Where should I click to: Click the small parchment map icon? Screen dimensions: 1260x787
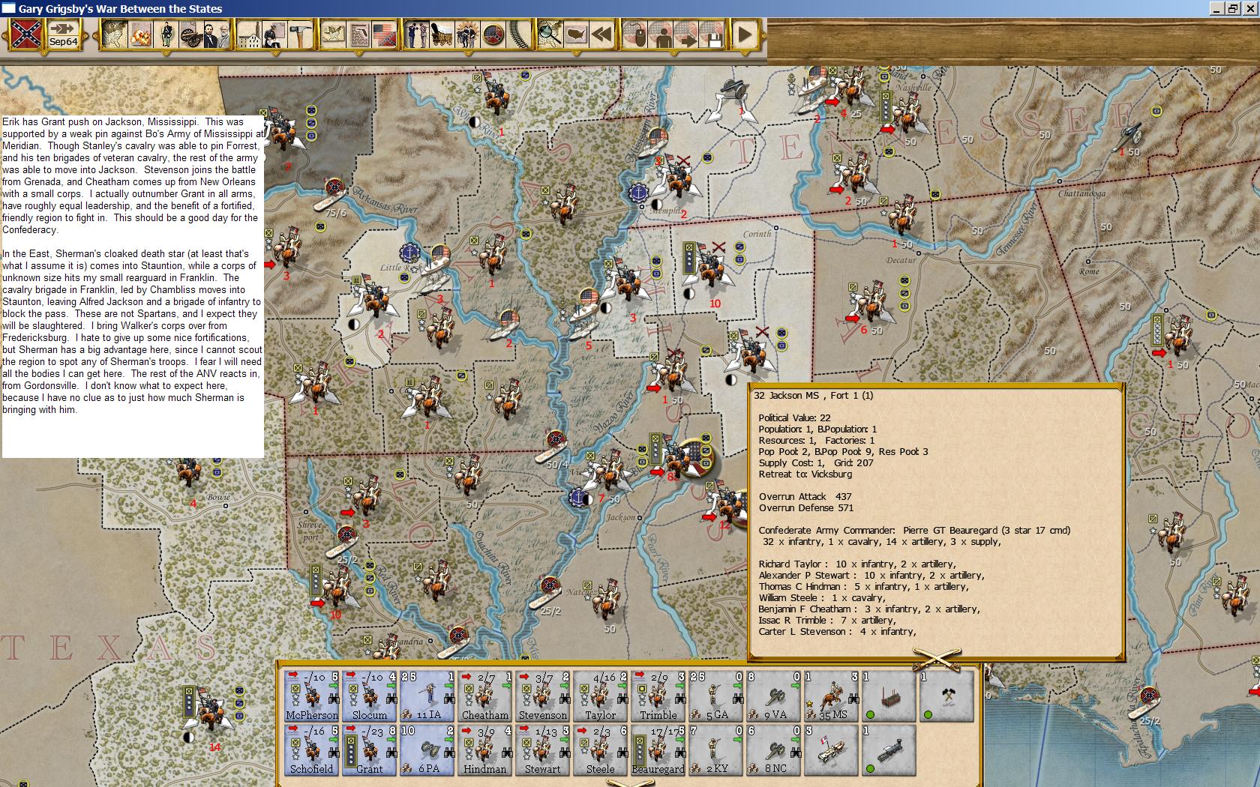click(333, 34)
